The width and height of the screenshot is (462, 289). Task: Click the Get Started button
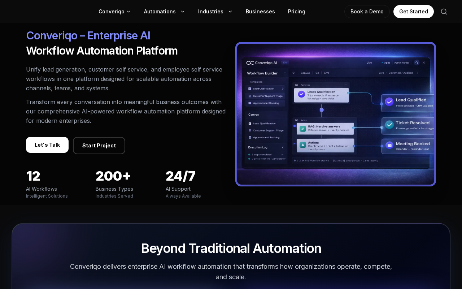[414, 12]
